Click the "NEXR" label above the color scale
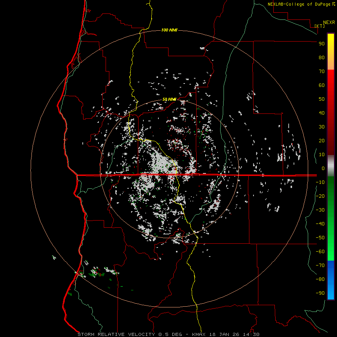 click(x=329, y=22)
